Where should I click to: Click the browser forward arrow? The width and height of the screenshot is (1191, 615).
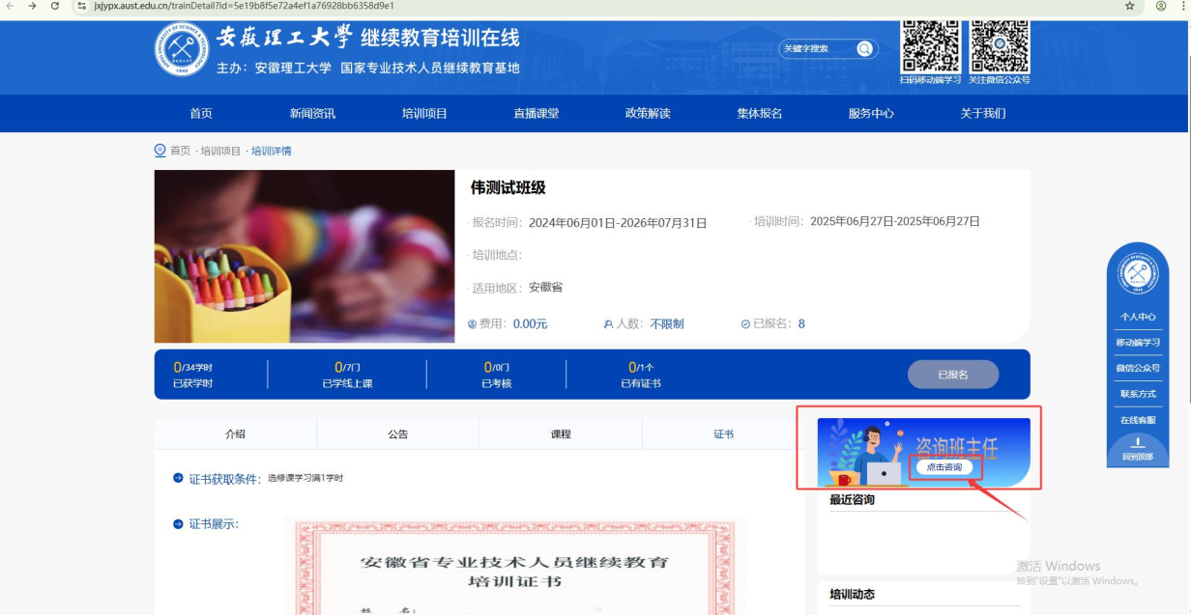pos(32,6)
